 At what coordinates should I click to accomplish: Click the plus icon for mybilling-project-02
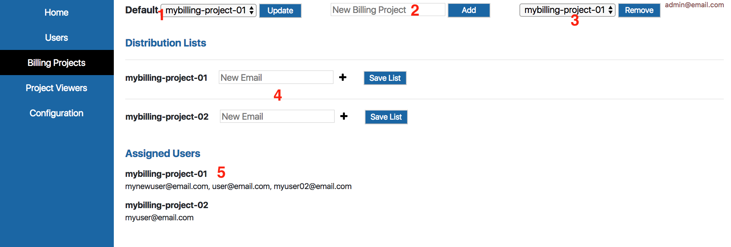point(344,116)
